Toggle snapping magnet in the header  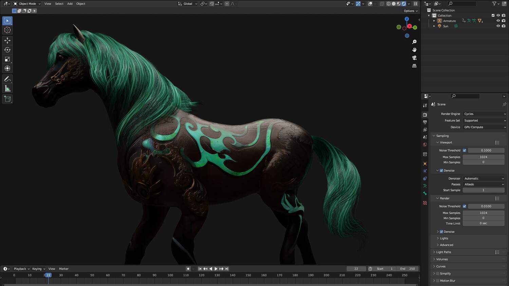(212, 4)
